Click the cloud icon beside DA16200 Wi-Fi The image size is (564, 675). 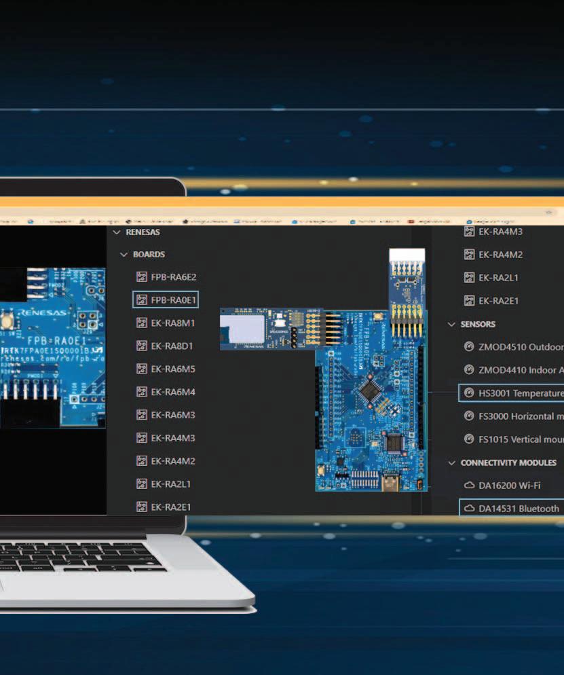470,486
